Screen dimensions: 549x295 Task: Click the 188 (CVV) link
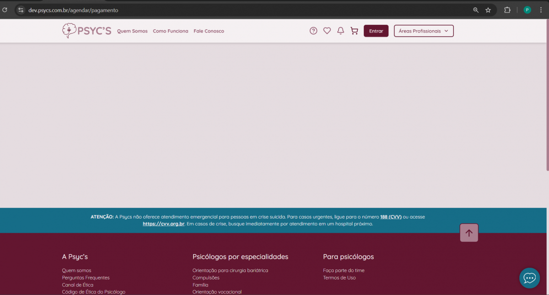coord(391,217)
